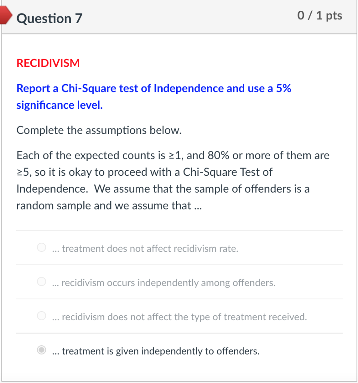Screen dimensions: 358x383
Task: Click the '0 / 1 pts' score display
Action: click(320, 15)
